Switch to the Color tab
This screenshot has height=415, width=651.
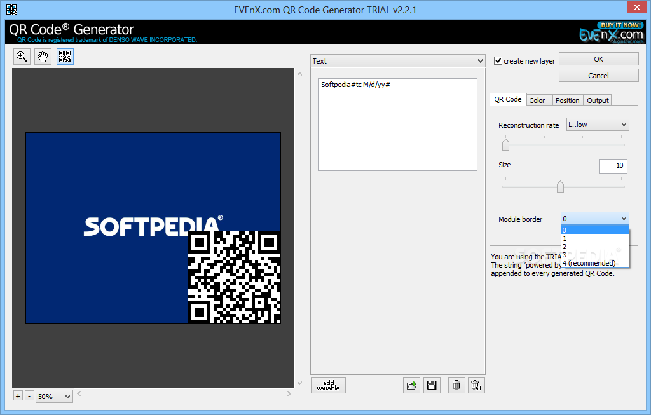(538, 100)
